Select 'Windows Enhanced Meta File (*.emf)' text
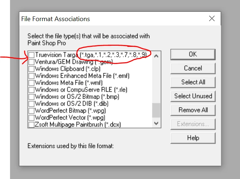240x179 pixels. click(x=82, y=76)
